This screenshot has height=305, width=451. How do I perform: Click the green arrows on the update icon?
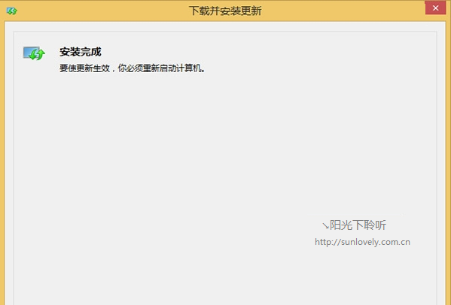click(38, 55)
